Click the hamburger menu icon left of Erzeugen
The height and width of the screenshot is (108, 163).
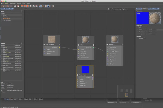pos(2,3)
